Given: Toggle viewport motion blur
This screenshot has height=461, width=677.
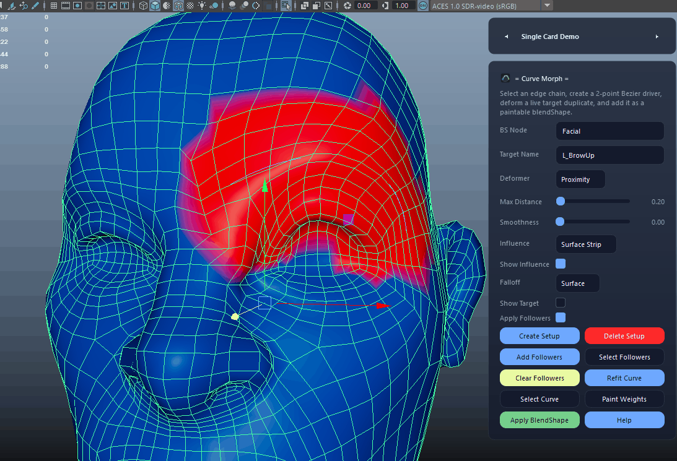Looking at the screenshot, I should coord(243,6).
